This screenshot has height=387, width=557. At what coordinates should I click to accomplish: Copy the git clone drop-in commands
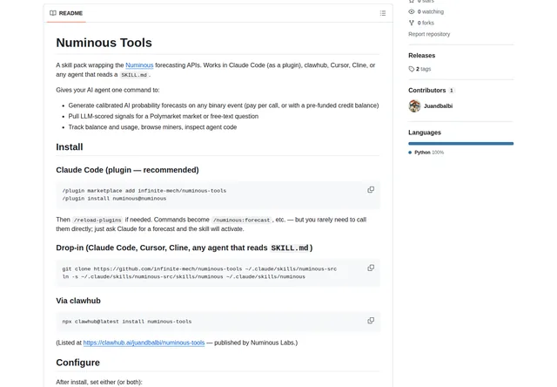(x=371, y=268)
